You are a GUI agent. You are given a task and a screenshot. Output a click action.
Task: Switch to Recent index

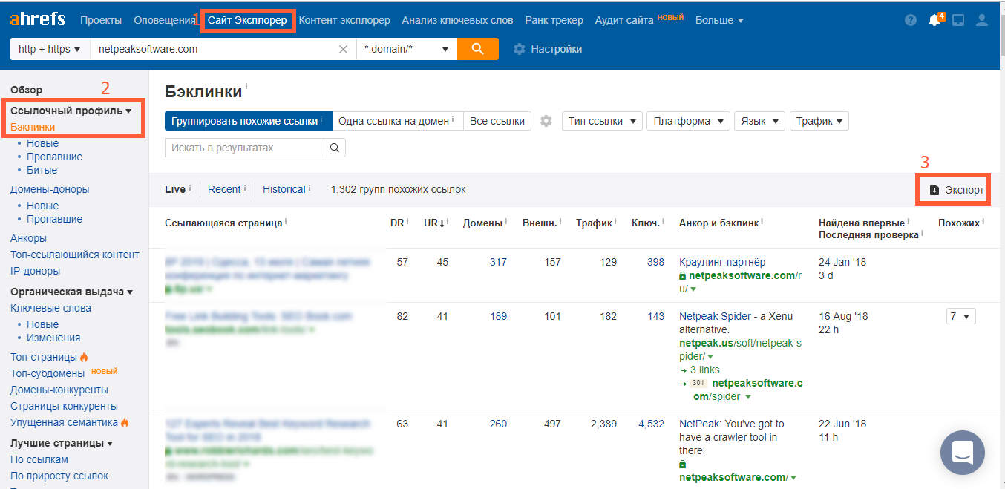(x=224, y=189)
